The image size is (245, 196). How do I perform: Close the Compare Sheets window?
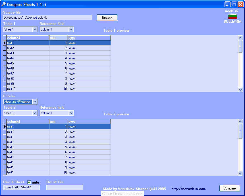(x=240, y=4)
